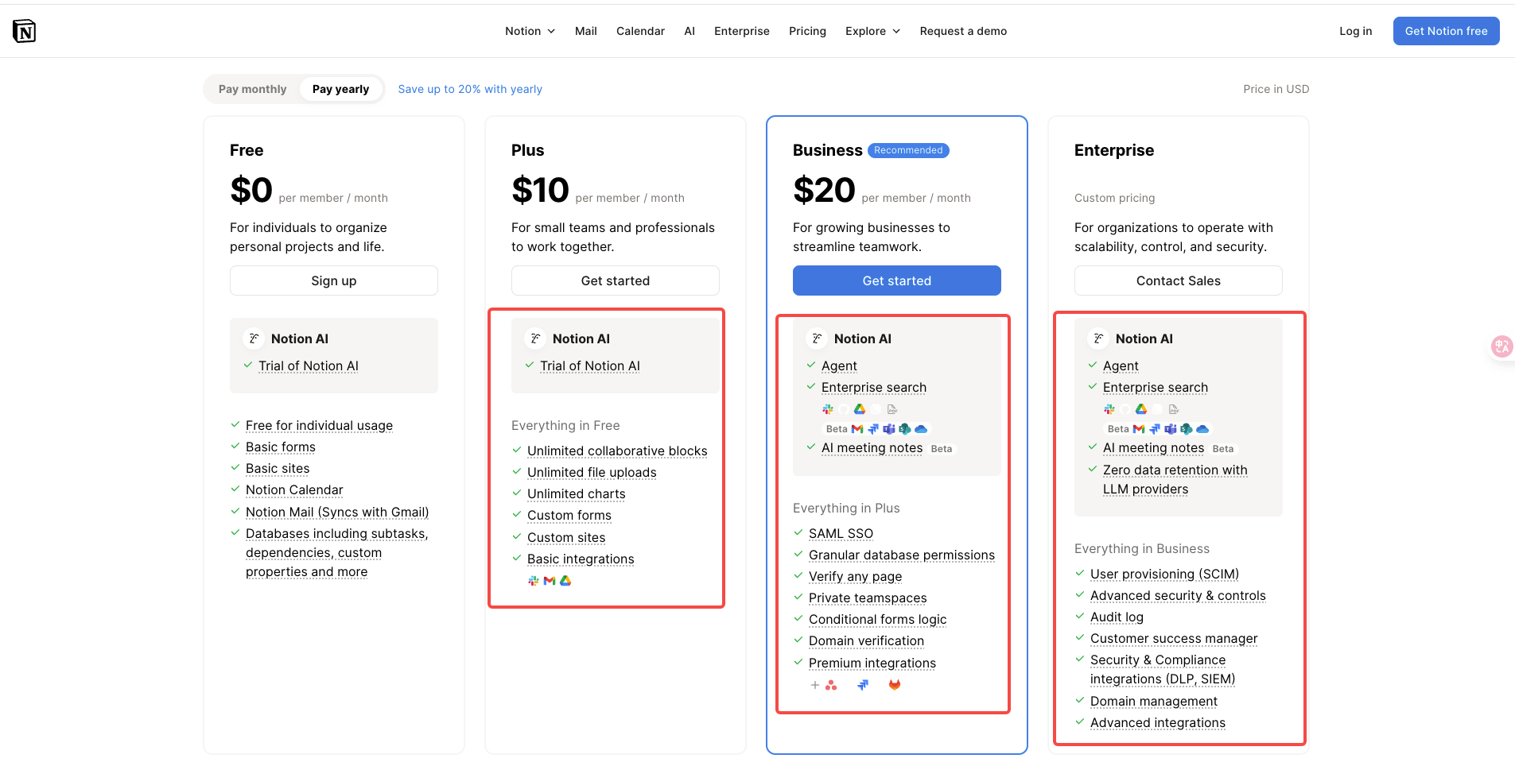This screenshot has width=1515, height=766.
Task: Go to the Pricing nav item
Action: pyautogui.click(x=807, y=31)
